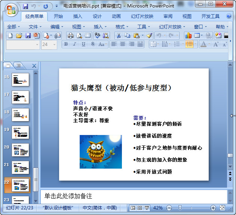The height and width of the screenshot is (215, 236).
Task: Open the 文件 classic menu
Action: [x=35, y=27]
